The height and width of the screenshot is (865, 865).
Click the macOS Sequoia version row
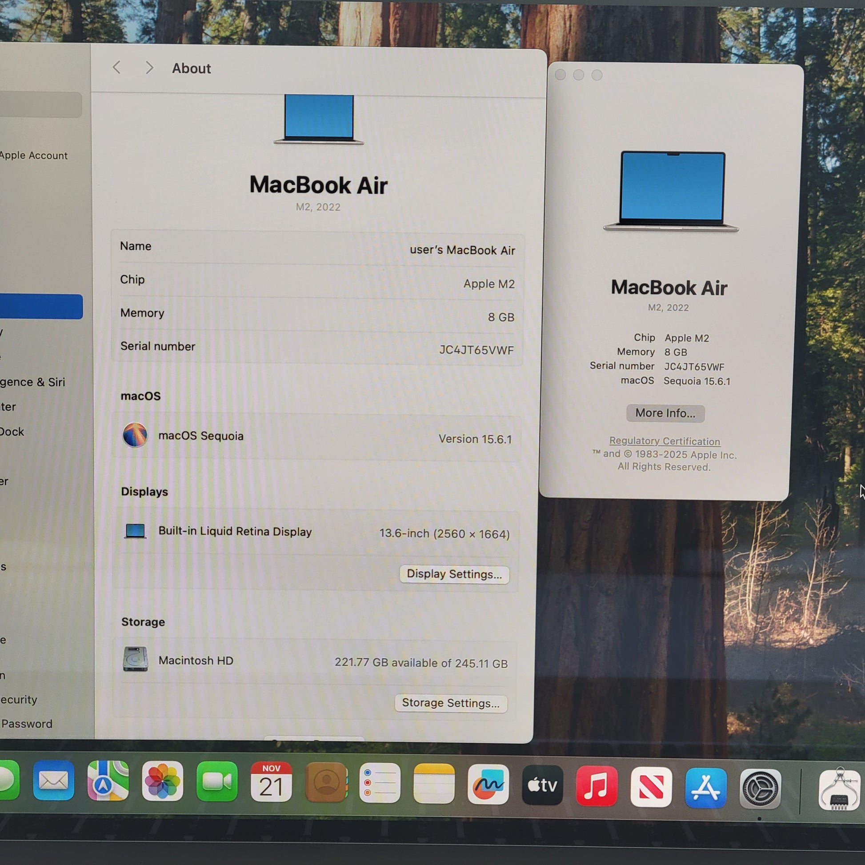[x=317, y=437]
